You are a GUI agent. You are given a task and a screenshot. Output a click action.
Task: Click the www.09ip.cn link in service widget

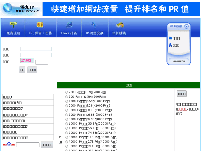179,61
